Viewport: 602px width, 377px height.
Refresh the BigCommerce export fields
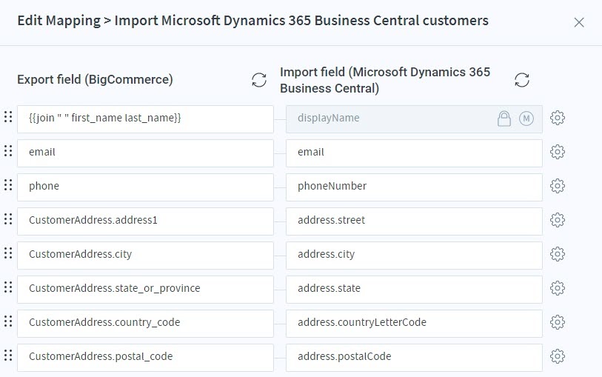coord(258,80)
